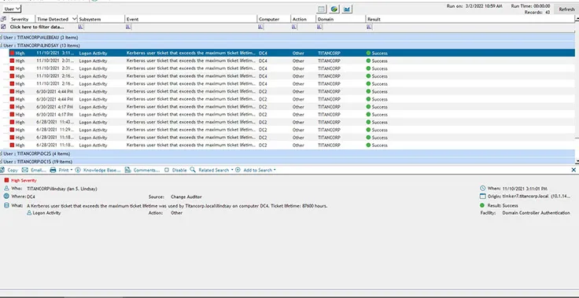The width and height of the screenshot is (579, 298).
Task: Click the 'TITANCORP\ilindsay (Ian S. Lindsay)' text
Action: pos(62,189)
